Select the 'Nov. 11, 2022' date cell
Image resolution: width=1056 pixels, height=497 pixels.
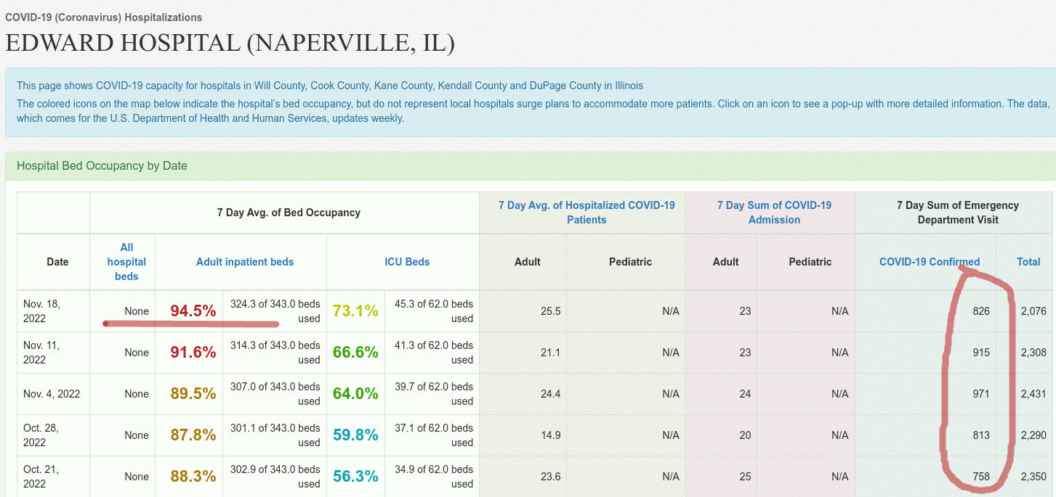pyautogui.click(x=53, y=353)
